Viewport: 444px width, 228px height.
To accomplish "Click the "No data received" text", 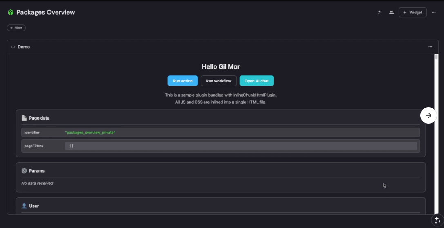I will (37, 183).
